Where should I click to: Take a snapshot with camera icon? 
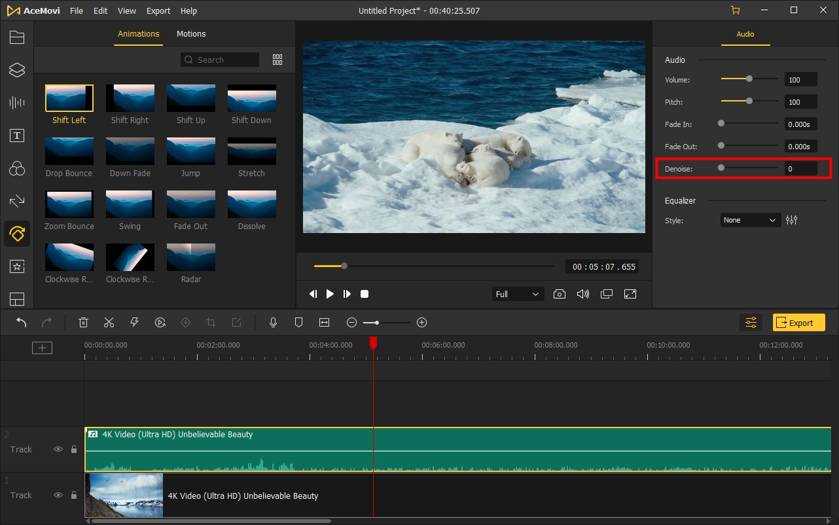click(x=560, y=295)
